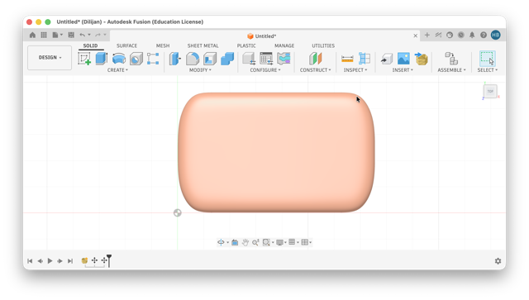The width and height of the screenshot is (529, 300).
Task: Open the Look At view icon
Action: [x=235, y=242]
